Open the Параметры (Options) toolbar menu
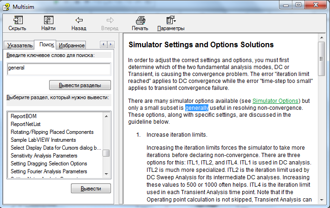 (x=170, y=20)
